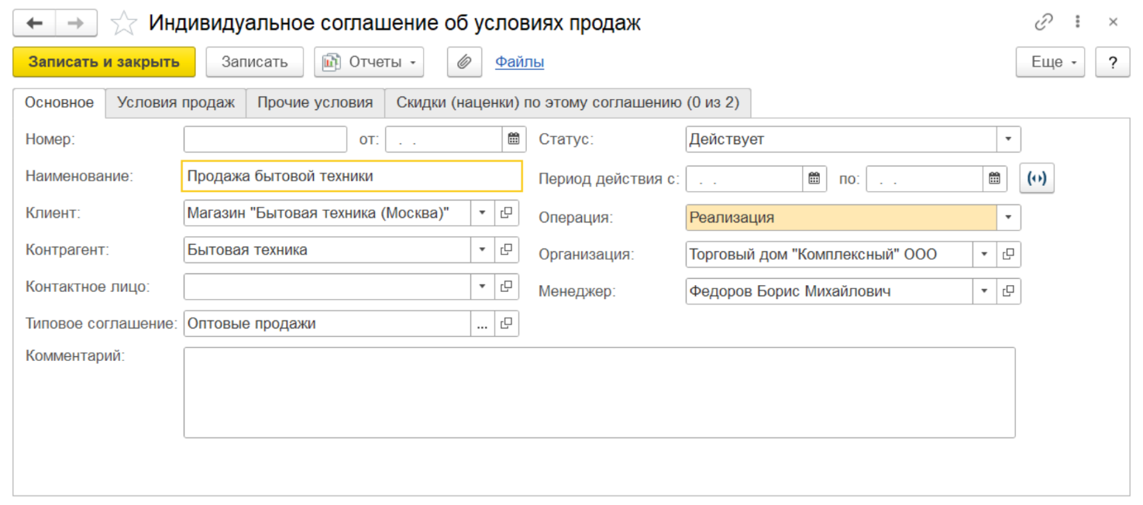This screenshot has height=505, width=1143.
Task: Switch to the Условия продаж tab
Action: pos(176,102)
